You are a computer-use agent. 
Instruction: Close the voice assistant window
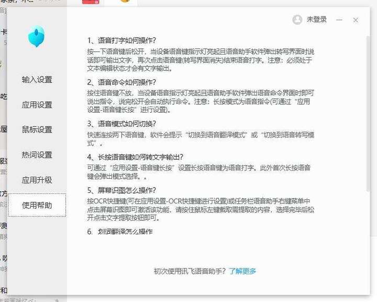pos(356,20)
